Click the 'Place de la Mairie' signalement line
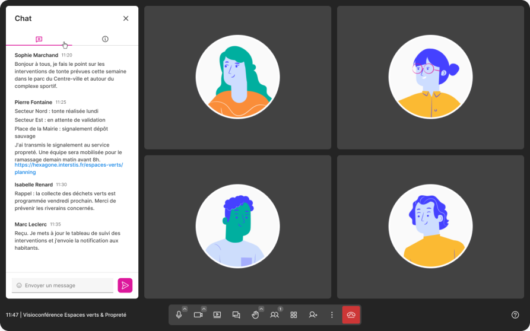530x331 pixels. point(61,132)
